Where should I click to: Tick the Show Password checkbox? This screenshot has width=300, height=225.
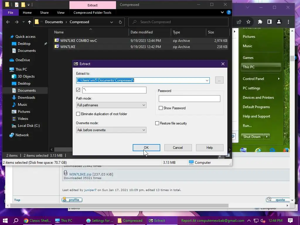click(x=161, y=108)
